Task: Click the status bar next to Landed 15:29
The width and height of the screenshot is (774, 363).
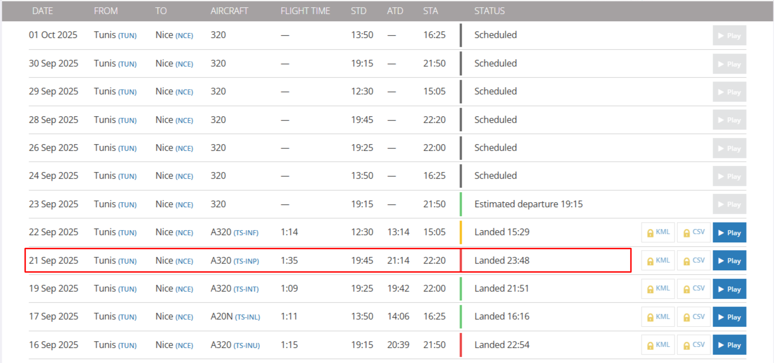Action: (460, 232)
